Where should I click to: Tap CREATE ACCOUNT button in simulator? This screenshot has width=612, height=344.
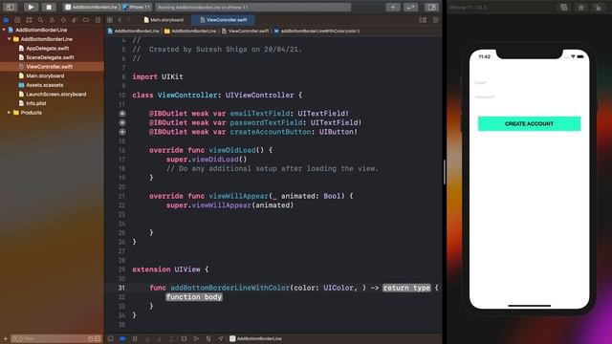[529, 123]
